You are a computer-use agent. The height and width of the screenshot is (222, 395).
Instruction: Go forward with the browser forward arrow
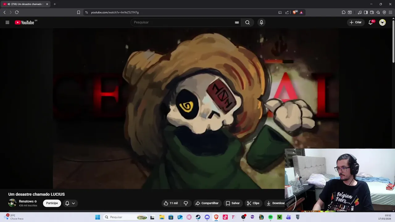tap(10, 12)
